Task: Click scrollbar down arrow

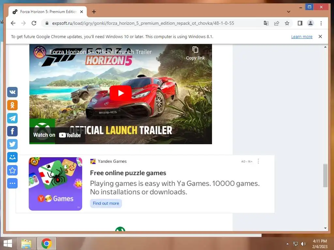Action: click(325, 228)
